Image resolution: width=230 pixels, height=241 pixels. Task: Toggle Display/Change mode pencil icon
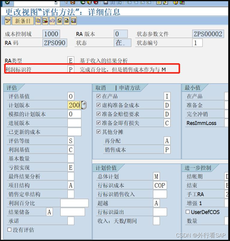pos(8,21)
